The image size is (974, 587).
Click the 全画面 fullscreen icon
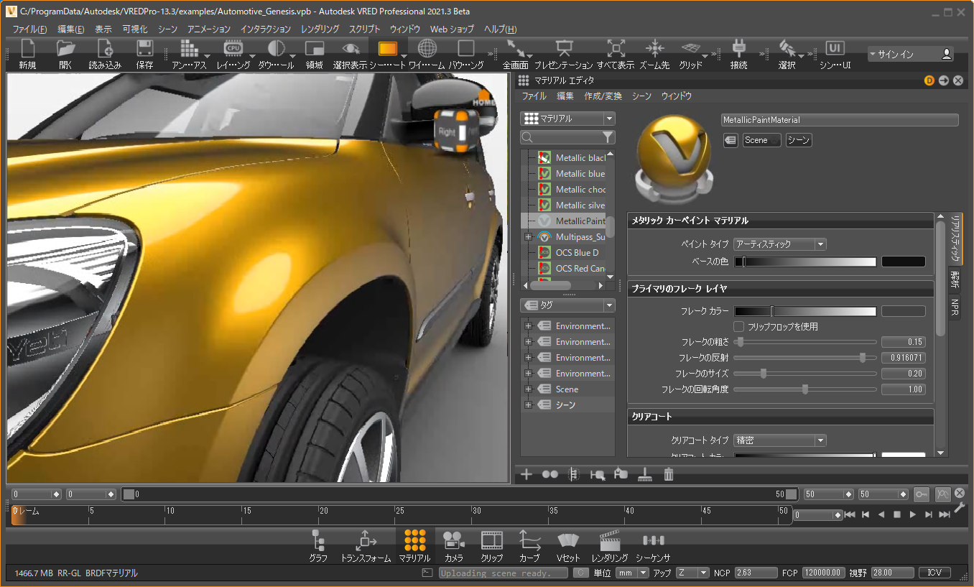coord(516,49)
